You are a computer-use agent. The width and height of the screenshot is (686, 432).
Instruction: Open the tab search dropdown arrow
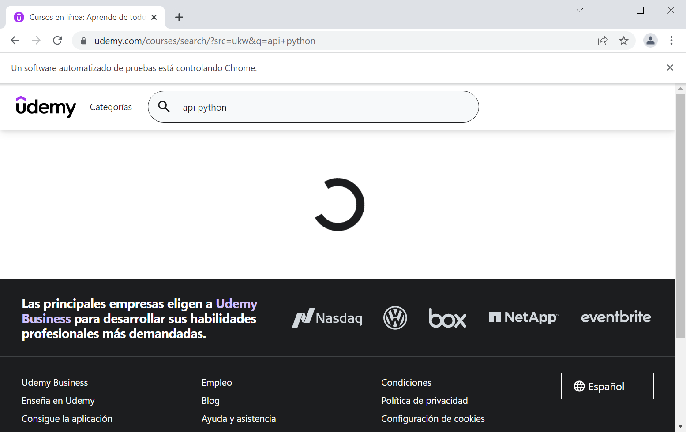pos(580,10)
